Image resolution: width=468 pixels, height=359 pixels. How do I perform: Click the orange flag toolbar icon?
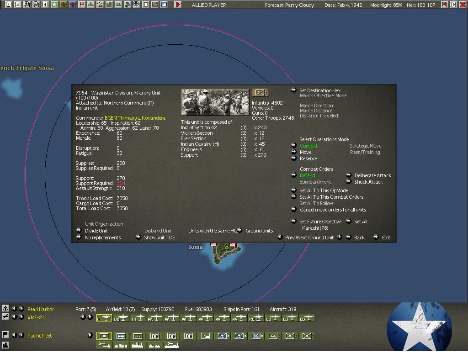click(x=82, y=5)
